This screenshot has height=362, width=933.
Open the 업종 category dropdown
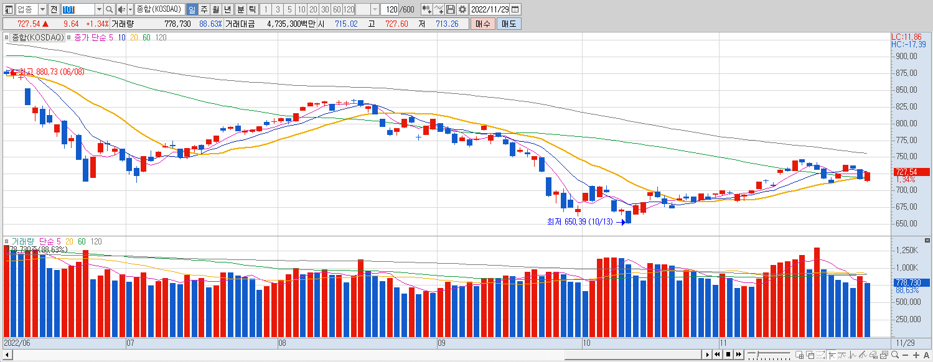[x=42, y=9]
